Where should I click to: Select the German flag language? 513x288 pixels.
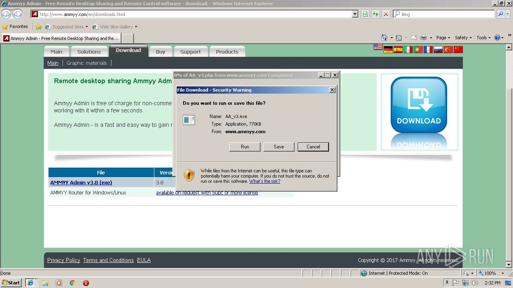point(388,50)
